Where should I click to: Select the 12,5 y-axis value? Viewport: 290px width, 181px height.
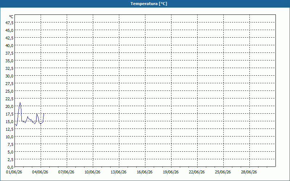(10, 129)
